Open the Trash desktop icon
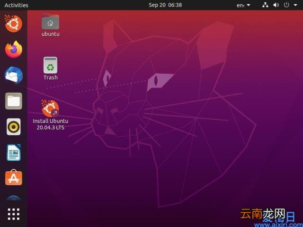Screen dimensions: 303x227 (51, 65)
